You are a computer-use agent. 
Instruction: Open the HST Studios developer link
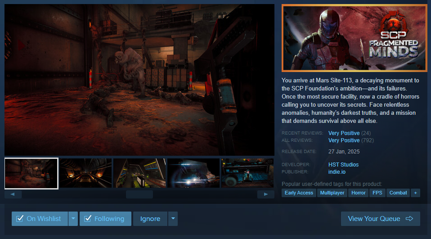(343, 164)
